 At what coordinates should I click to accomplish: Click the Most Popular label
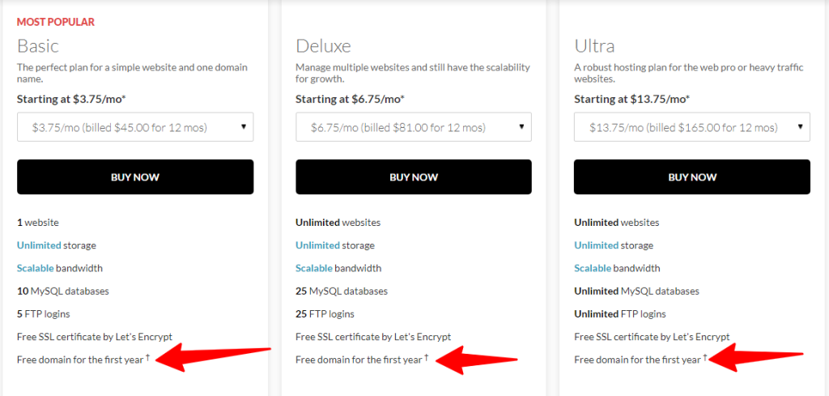(x=55, y=22)
